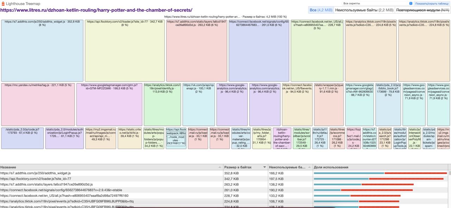Image resolution: width=451 pixels, height=208 pixels.
Task: Select my2.imgsmail.ru api_m 49,3 KiB tile
Action: tap(101, 138)
